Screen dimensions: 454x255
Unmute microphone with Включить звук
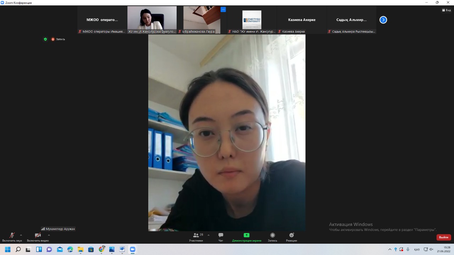(x=12, y=237)
